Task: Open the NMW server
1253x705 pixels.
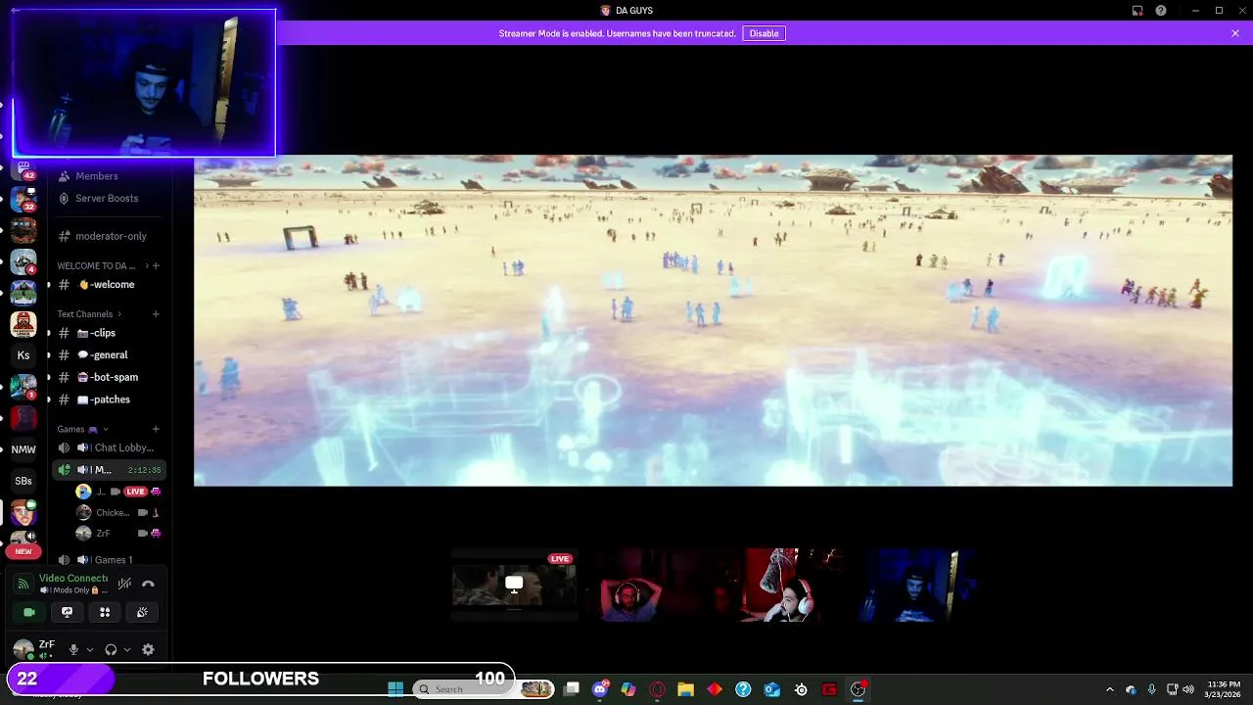Action: 23,449
